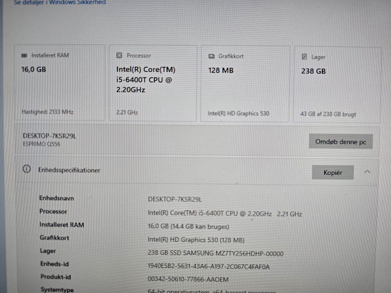This screenshot has width=391, height=293.
Task: Click the Lager row label in specifications
Action: (x=48, y=251)
